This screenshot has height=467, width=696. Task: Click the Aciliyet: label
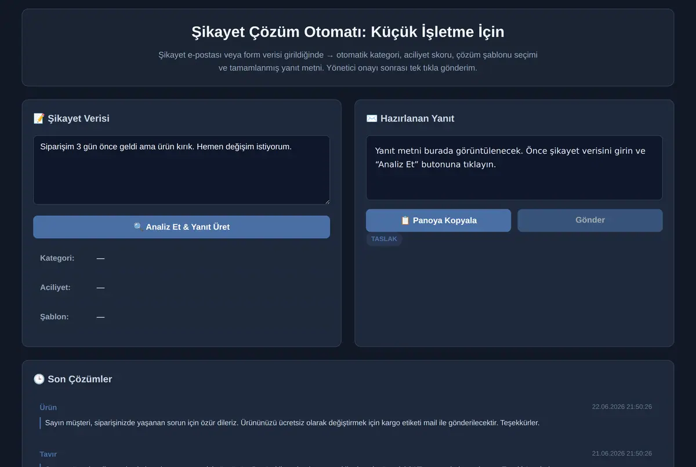click(55, 287)
